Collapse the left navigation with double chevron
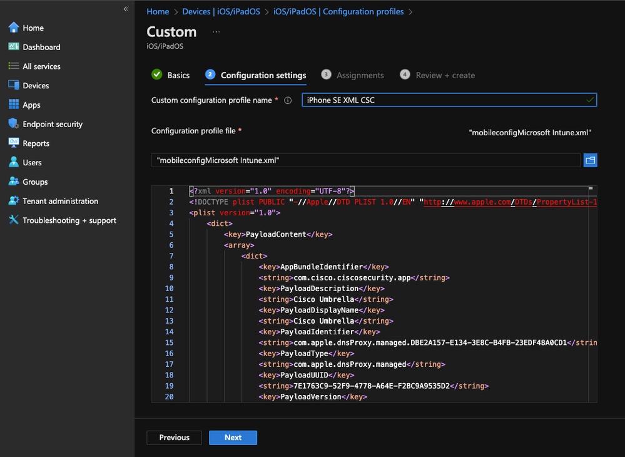 pyautogui.click(x=126, y=9)
